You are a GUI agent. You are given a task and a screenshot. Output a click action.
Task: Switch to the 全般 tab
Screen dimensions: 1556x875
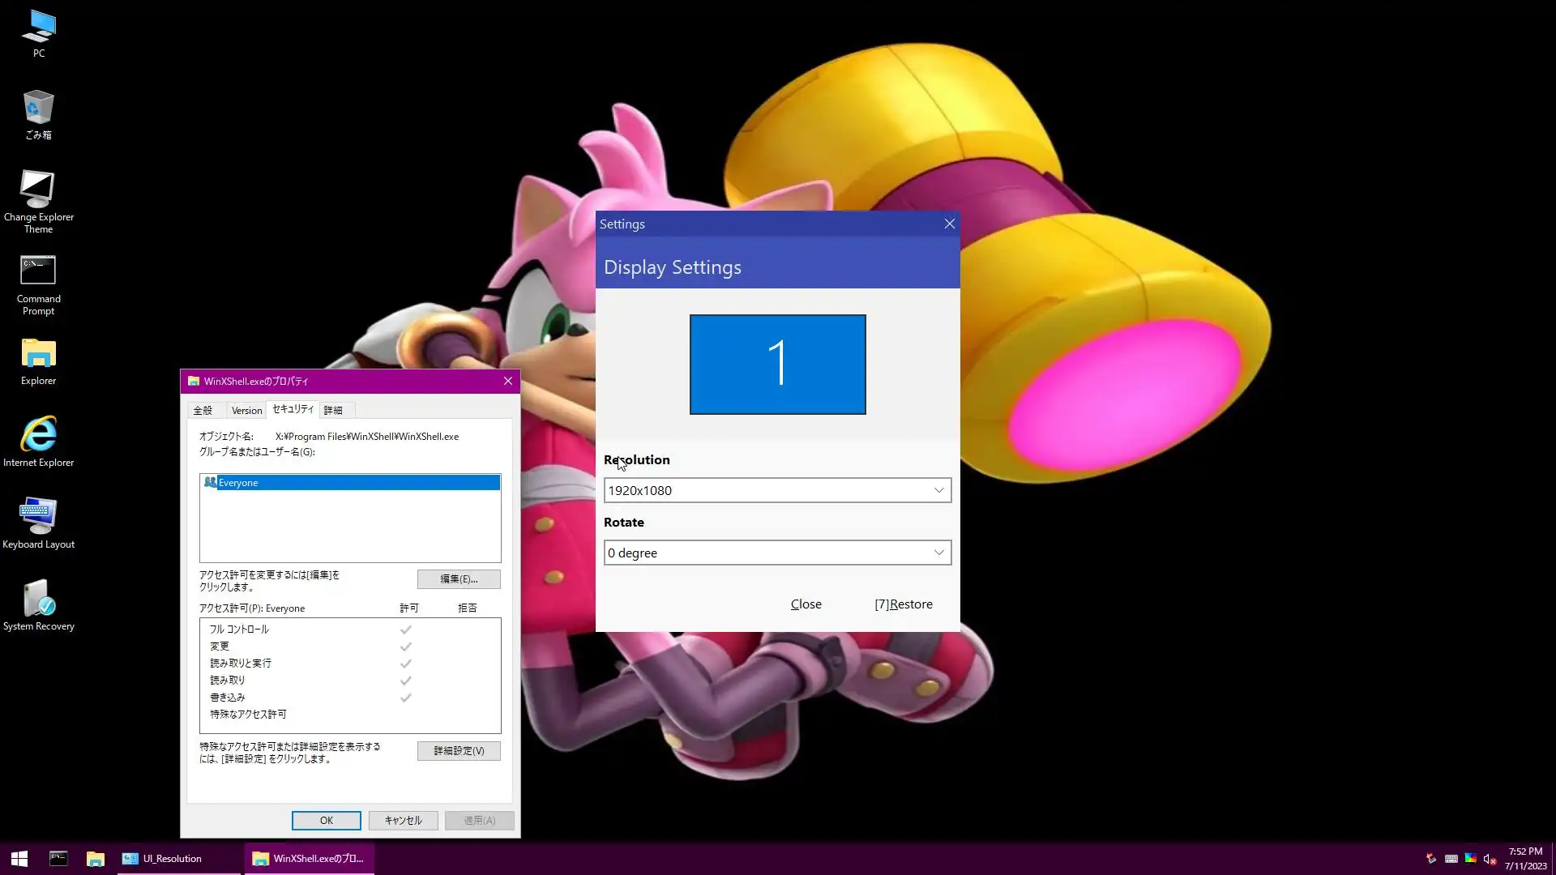click(x=203, y=410)
